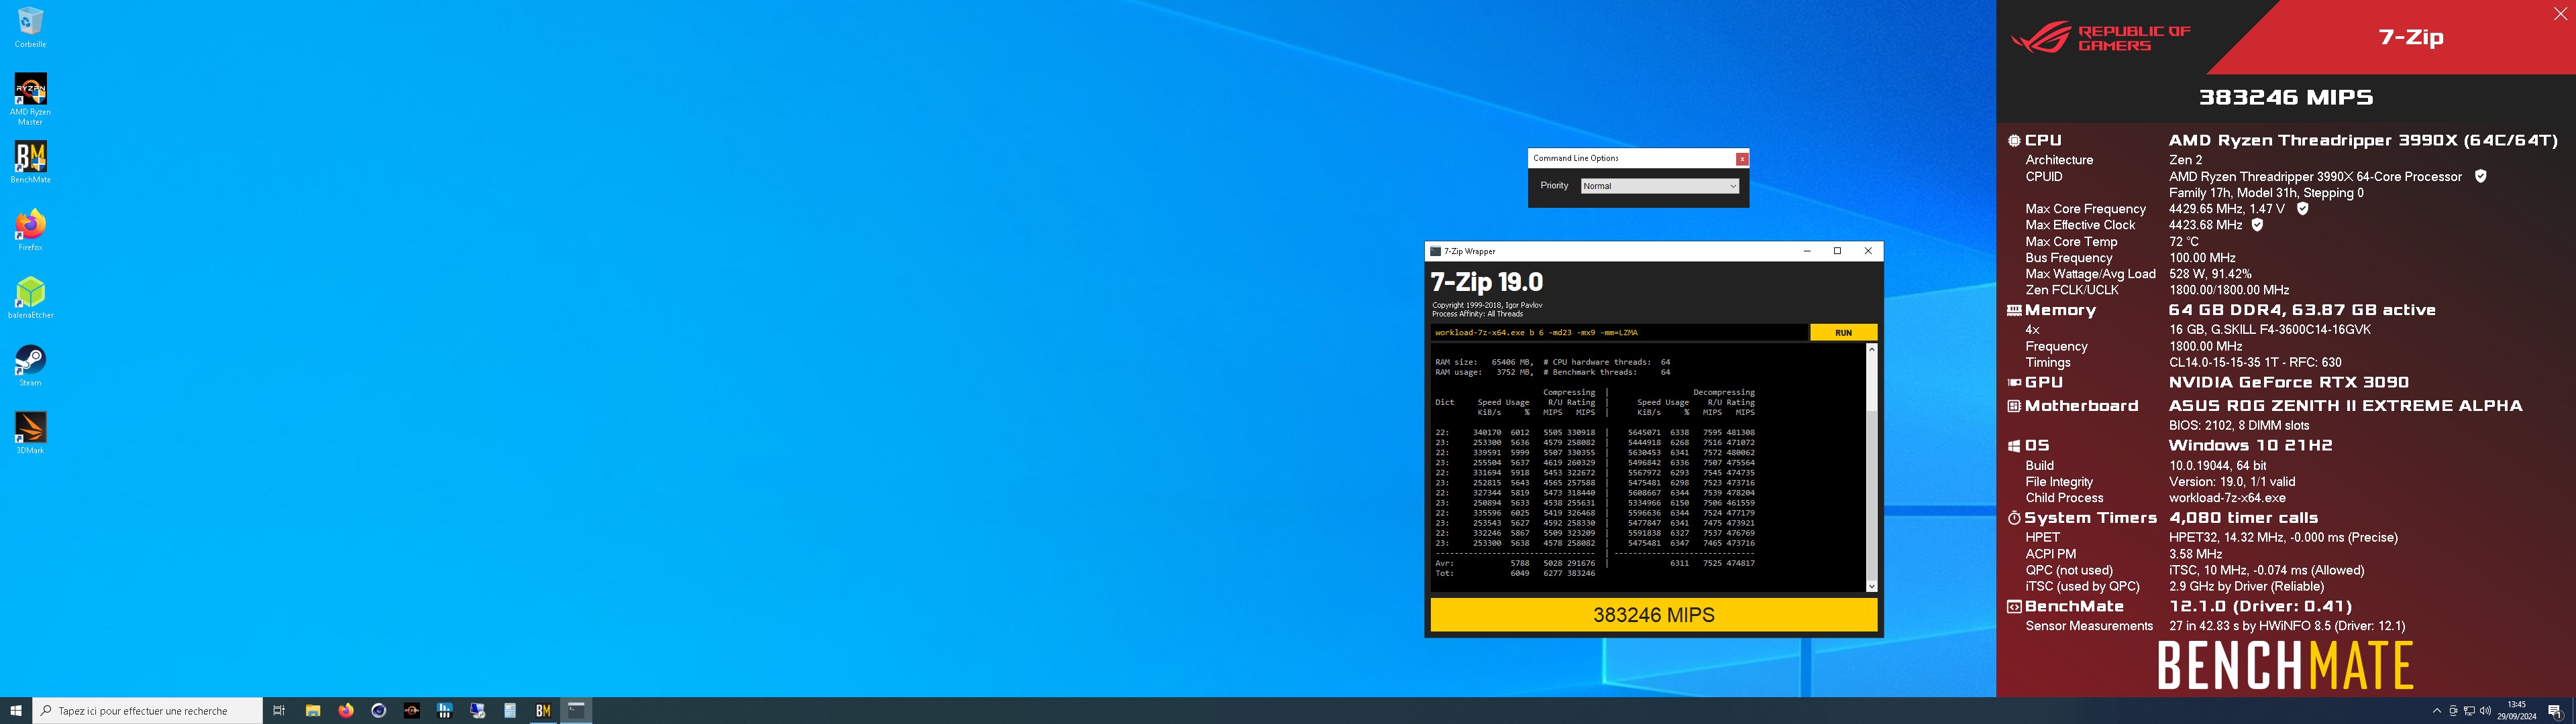Open the calculator-like app in taskbar
Screen dimensions: 2576x724
510,710
